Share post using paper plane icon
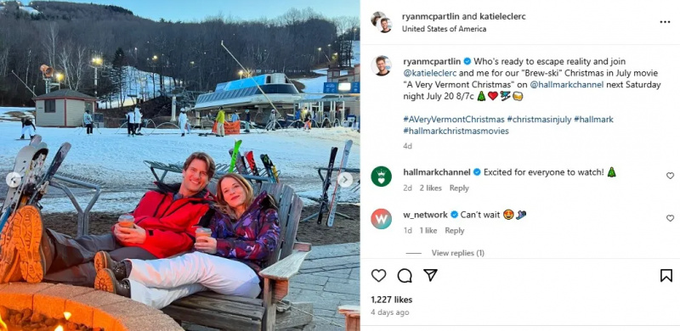 click(430, 275)
